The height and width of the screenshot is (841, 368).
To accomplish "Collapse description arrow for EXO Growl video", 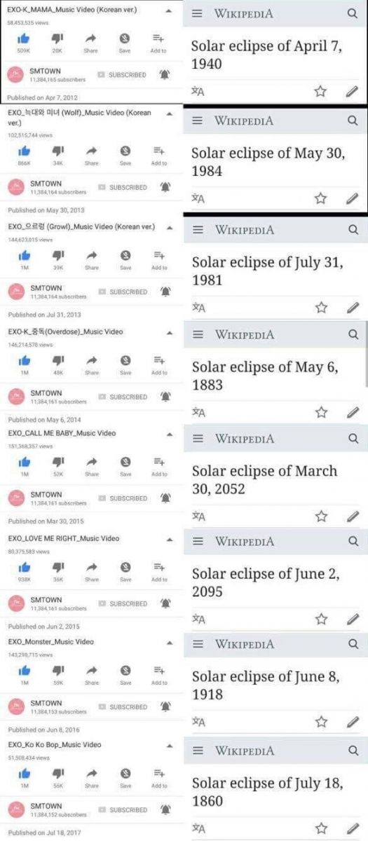I will click(169, 228).
